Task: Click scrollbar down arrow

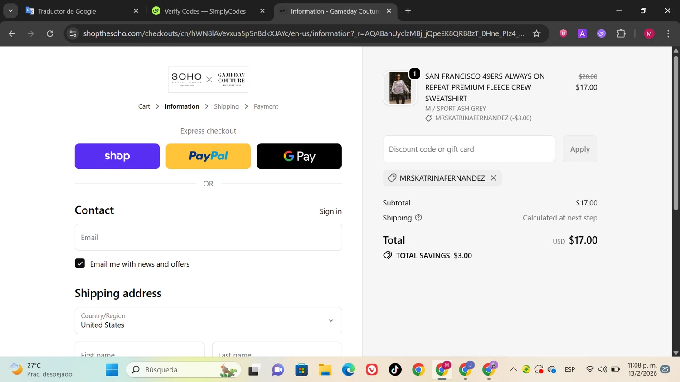Action: pyautogui.click(x=675, y=353)
